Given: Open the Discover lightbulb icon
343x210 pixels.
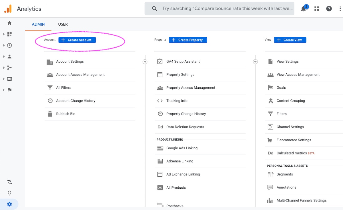Looking at the screenshot, I should (9, 193).
